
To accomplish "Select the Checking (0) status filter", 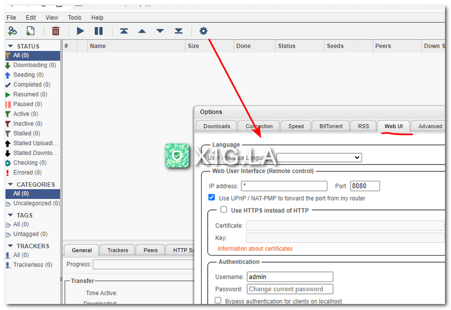I will pyautogui.click(x=32, y=163).
